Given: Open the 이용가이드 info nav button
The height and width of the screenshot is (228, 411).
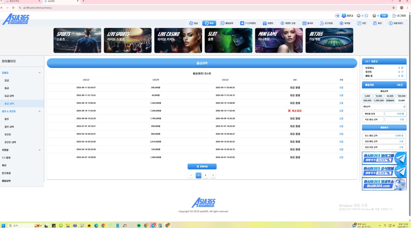Looking at the screenshot, I should [x=396, y=23].
